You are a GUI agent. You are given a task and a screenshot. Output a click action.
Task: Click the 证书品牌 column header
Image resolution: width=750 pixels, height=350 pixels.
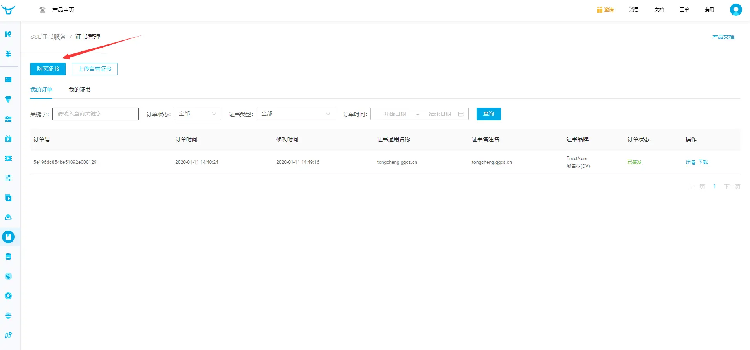[x=578, y=139]
